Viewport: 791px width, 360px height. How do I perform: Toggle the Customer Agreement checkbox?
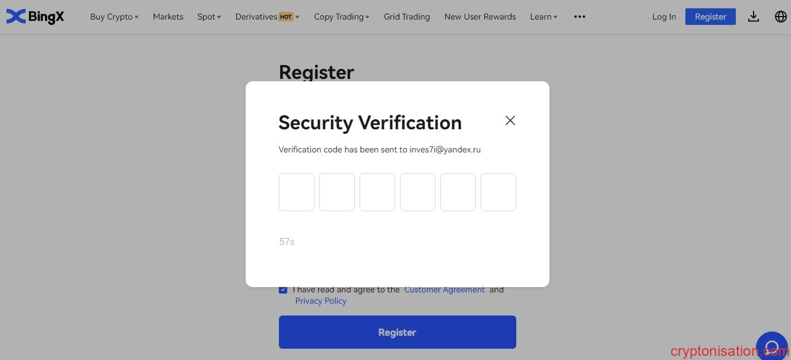[283, 289]
